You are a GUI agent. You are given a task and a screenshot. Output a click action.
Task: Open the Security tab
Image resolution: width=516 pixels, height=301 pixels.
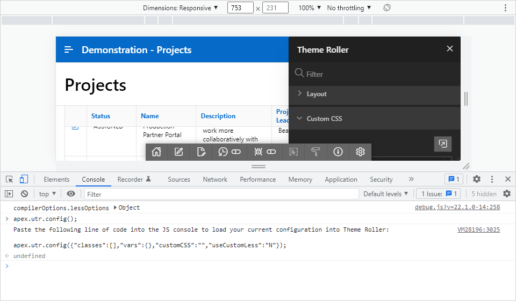coord(381,180)
